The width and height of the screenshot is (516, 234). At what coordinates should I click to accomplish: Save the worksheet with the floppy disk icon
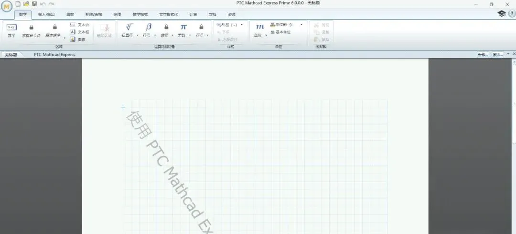pyautogui.click(x=34, y=4)
